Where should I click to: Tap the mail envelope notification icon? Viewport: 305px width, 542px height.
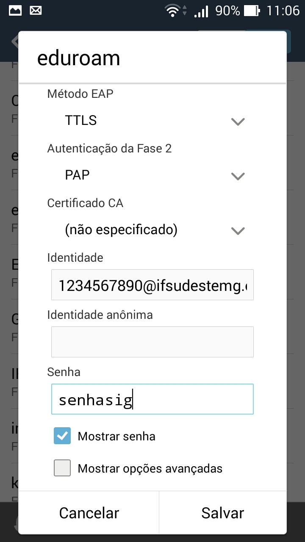(36, 11)
